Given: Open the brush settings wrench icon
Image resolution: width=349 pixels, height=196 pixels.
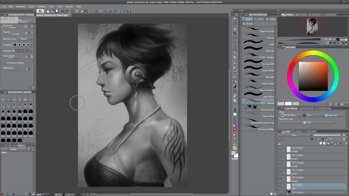Looking at the screenshot, I should (x=34, y=88).
